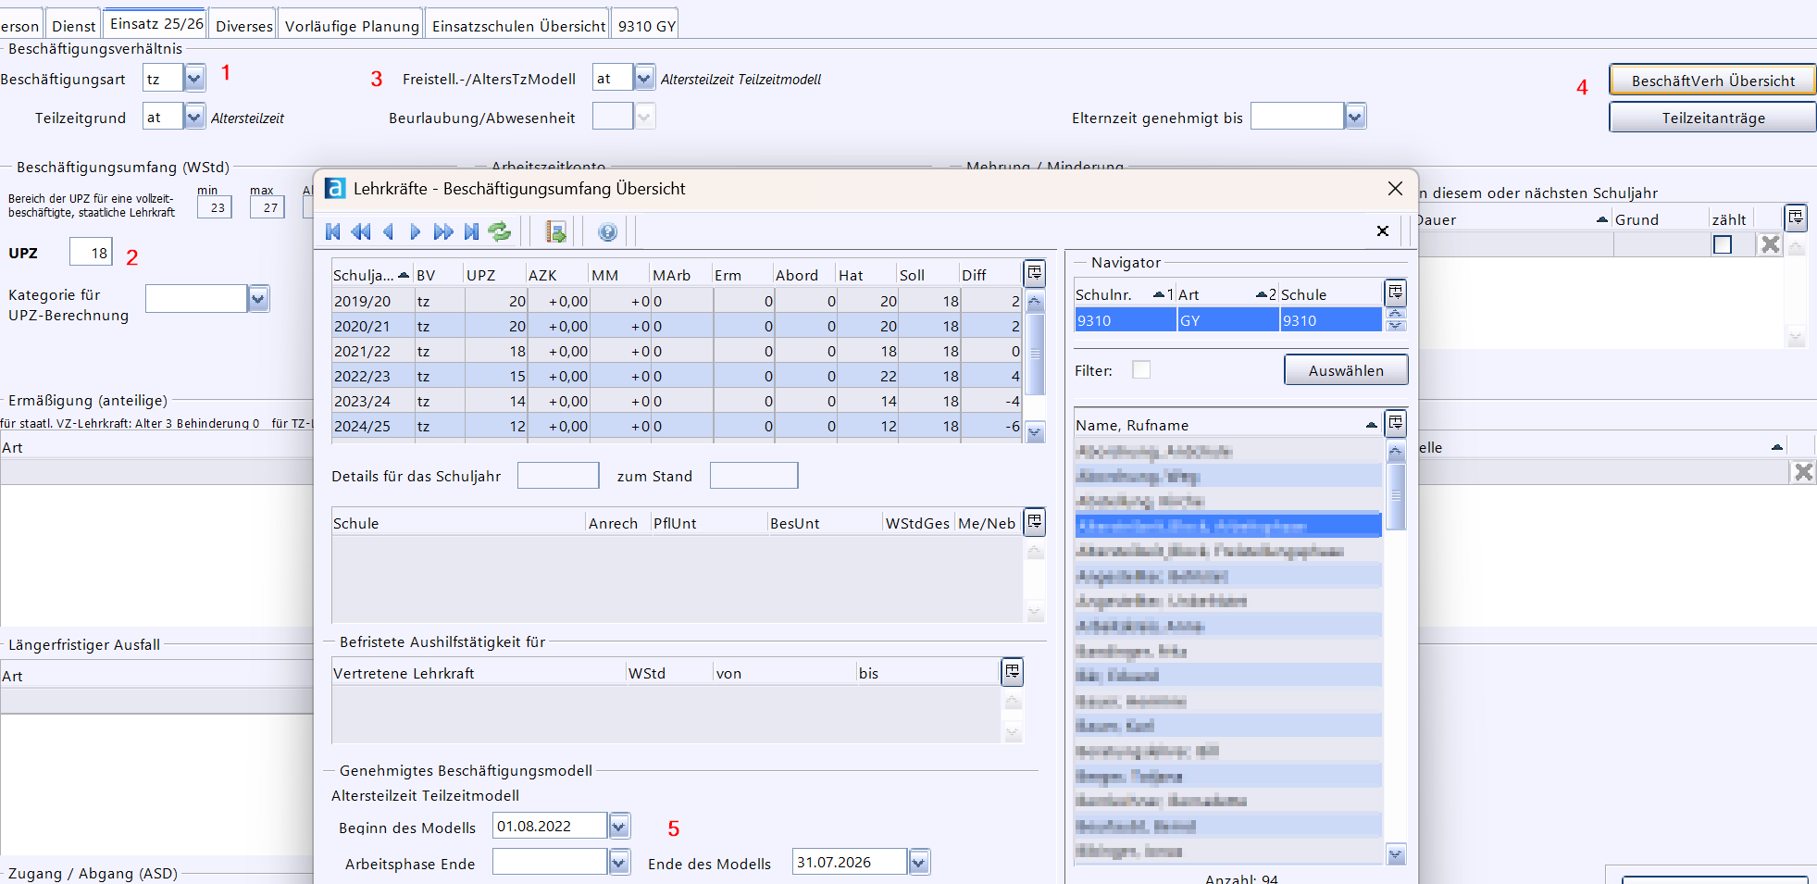Go to next record arrow
1817x884 pixels.
pos(416,231)
